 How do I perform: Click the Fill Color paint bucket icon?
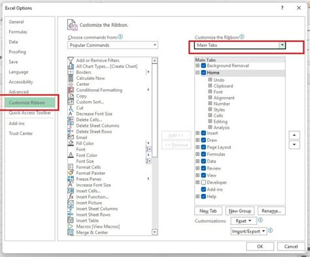coord(71,143)
